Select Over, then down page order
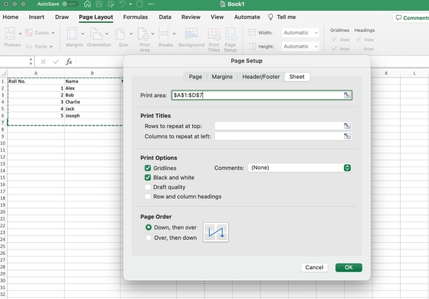Screen dimensions: 429x299 click(149, 237)
